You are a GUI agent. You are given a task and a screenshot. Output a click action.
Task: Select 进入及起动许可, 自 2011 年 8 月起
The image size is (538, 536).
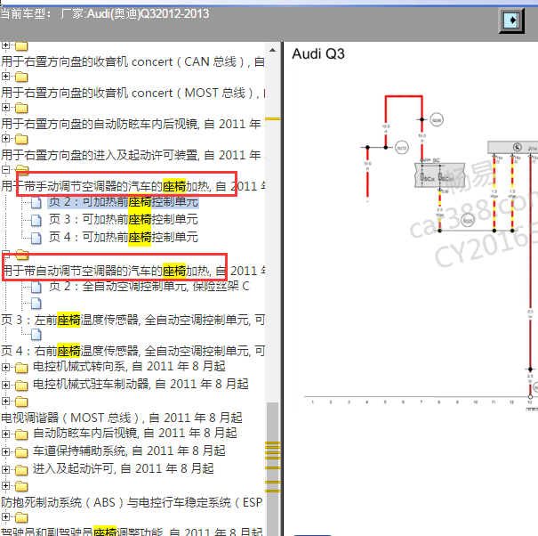click(x=124, y=468)
